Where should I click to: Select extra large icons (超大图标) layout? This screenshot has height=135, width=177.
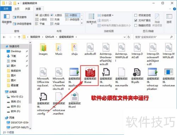pyautogui.click(x=42, y=15)
